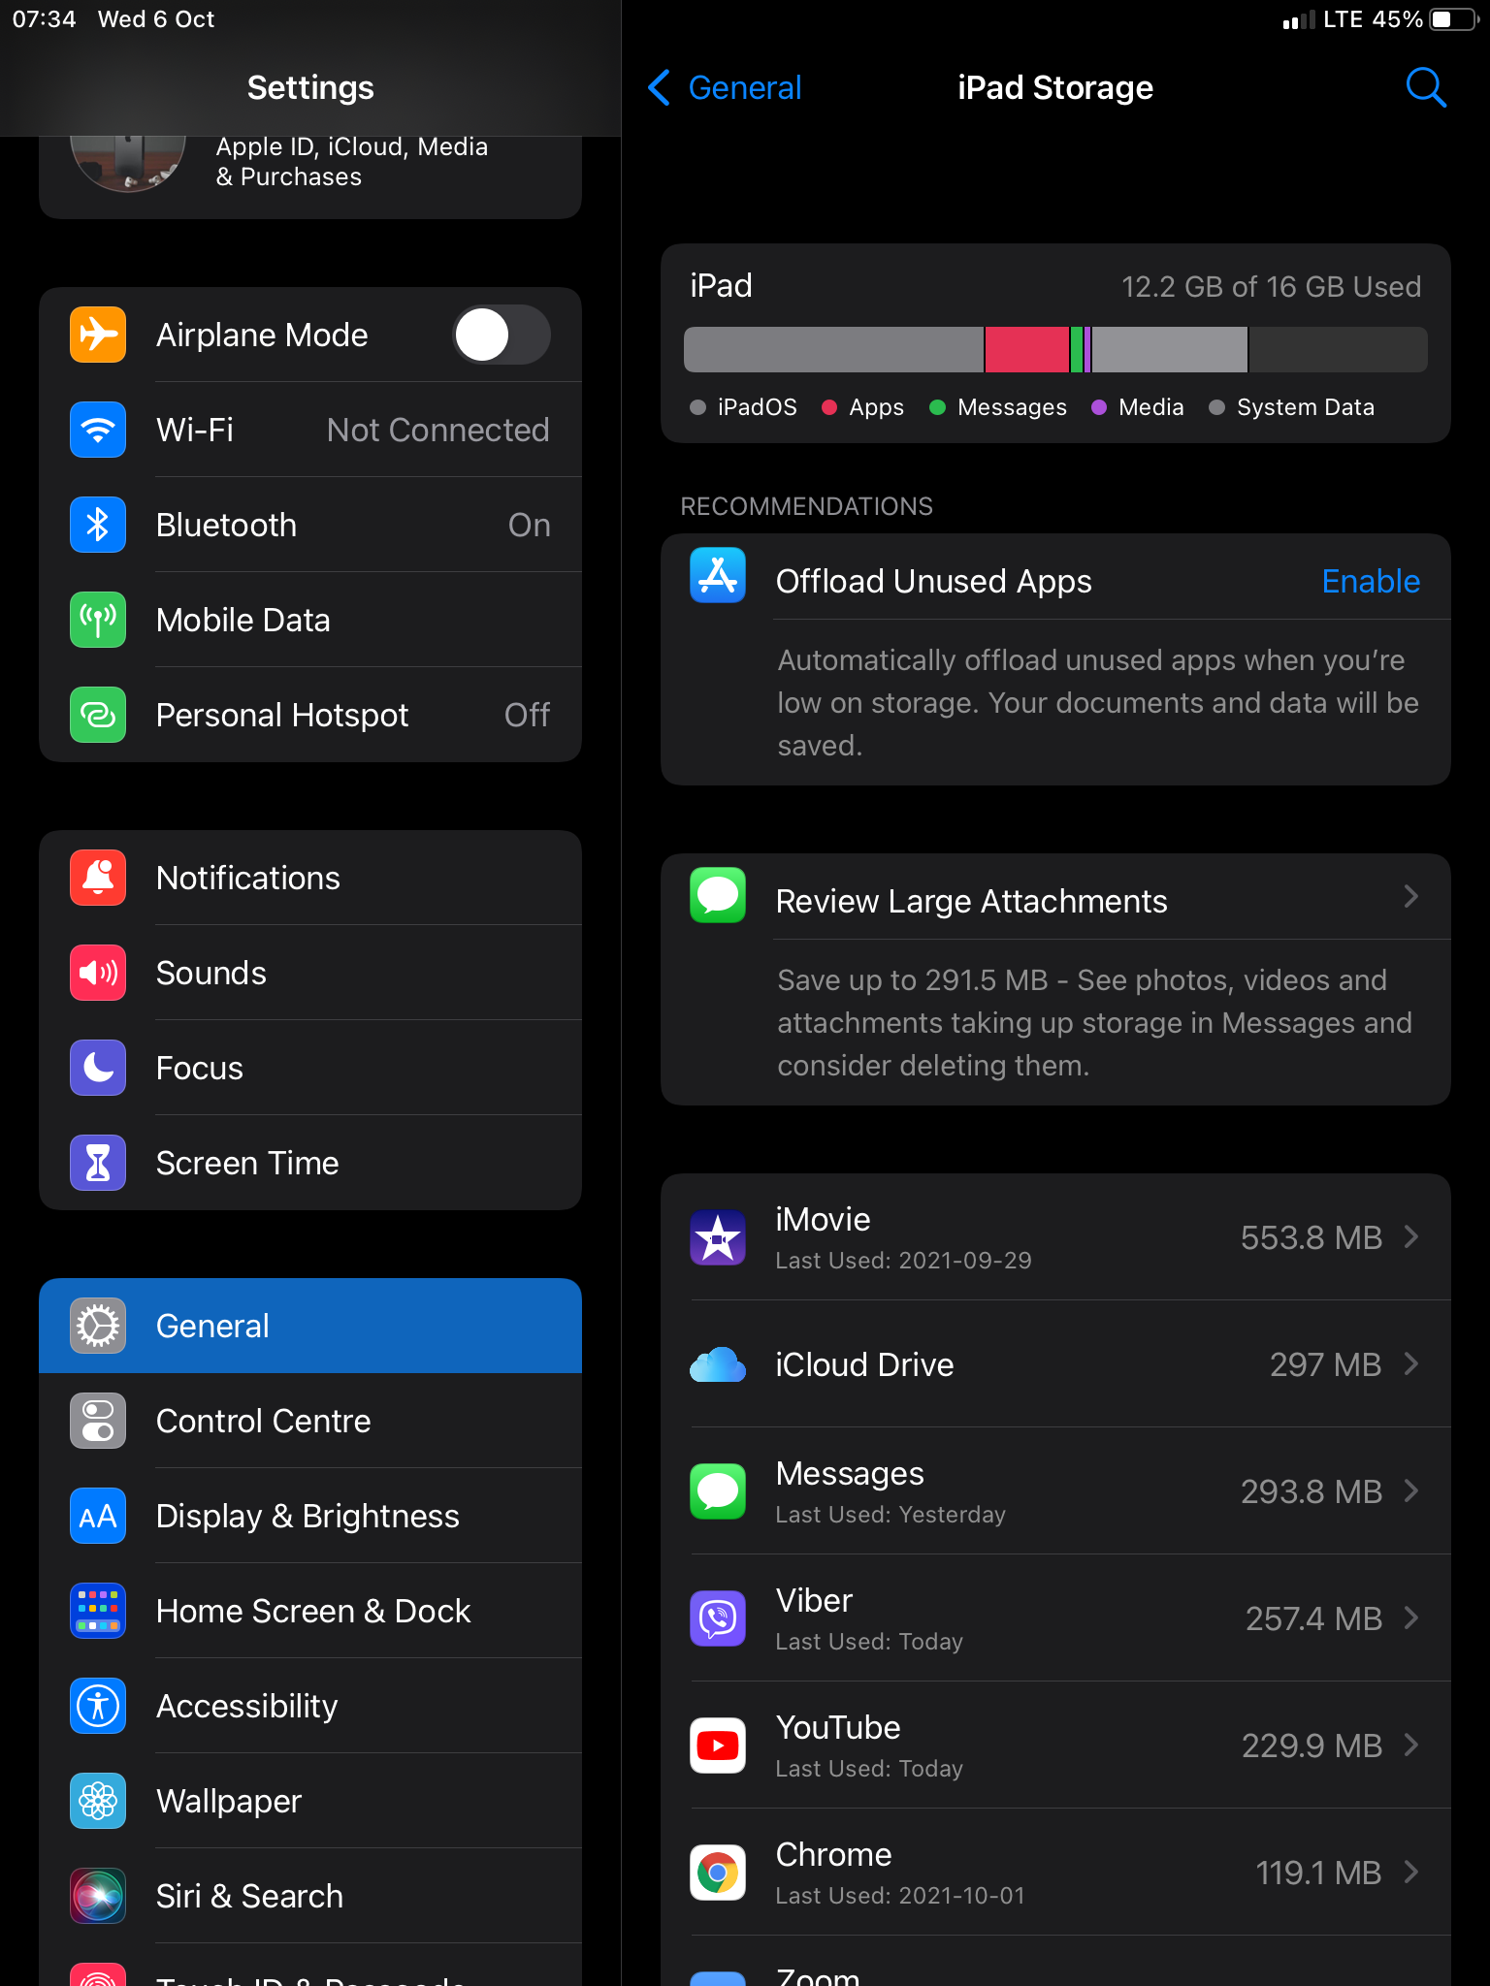Tap the Chrome app icon

click(x=718, y=1872)
